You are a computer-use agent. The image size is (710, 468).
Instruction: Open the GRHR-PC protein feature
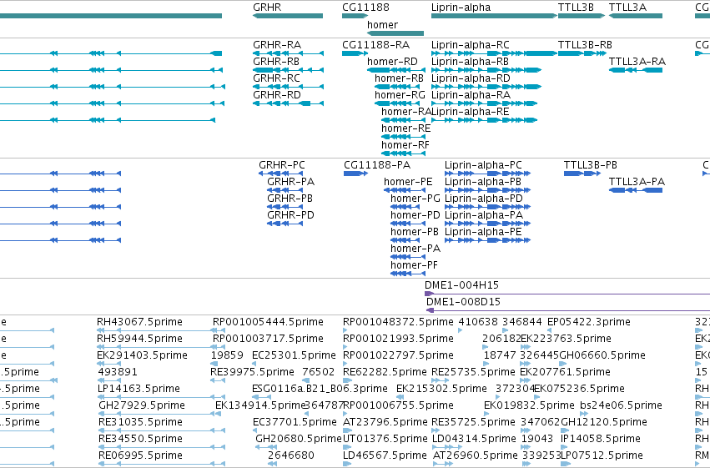[x=280, y=174]
